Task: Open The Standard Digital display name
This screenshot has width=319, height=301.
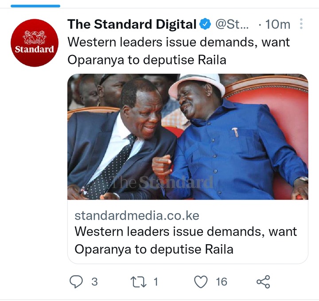Action: pos(132,24)
